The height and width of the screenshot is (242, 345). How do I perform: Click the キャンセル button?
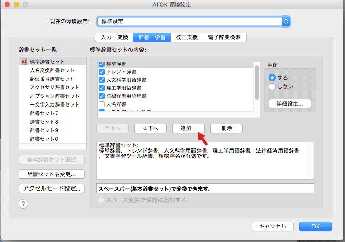tap(273, 226)
